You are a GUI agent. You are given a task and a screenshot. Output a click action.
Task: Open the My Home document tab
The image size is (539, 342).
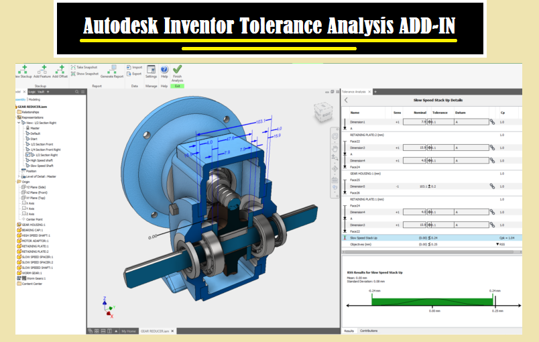coord(129,331)
